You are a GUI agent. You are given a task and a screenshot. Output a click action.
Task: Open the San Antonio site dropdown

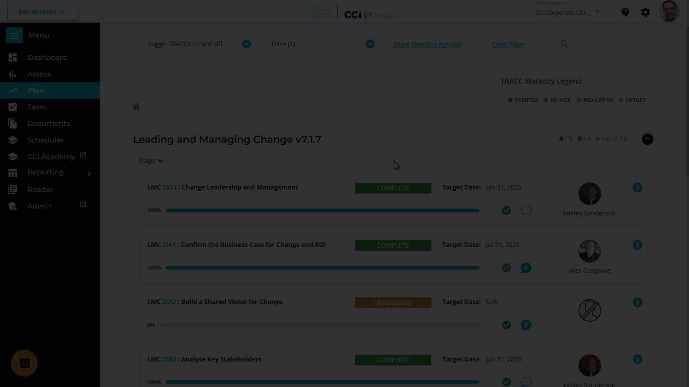coord(42,12)
